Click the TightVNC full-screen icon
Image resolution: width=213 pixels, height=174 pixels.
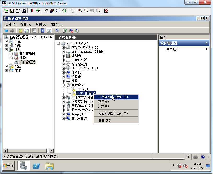[106, 11]
